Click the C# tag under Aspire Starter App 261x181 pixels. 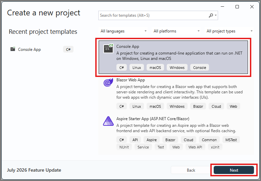coord(121,140)
